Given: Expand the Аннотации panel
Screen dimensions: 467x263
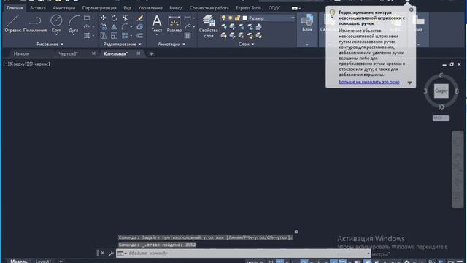Looking at the screenshot, I should [171, 44].
